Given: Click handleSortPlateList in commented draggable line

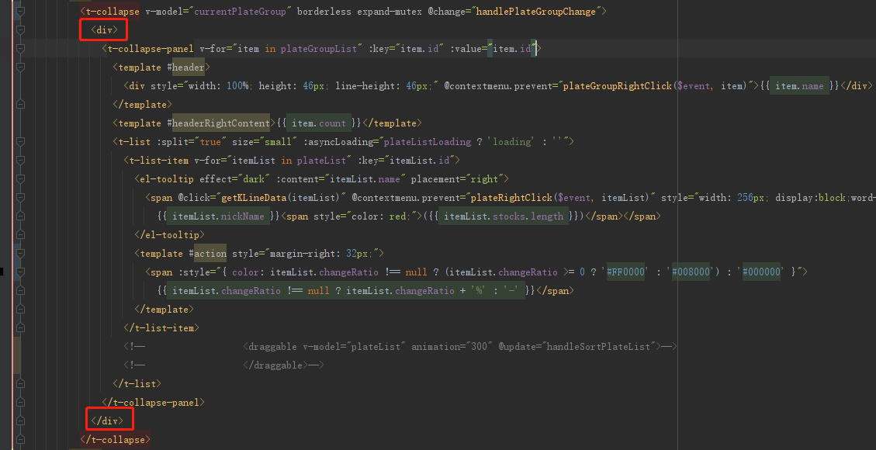Looking at the screenshot, I should click(597, 347).
